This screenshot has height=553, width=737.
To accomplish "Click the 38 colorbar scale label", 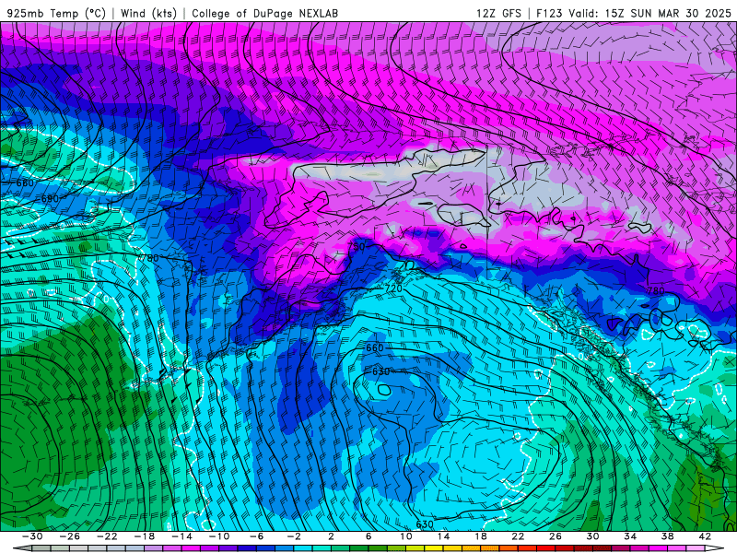I will [x=667, y=536].
